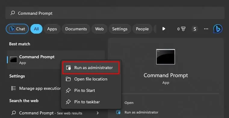
Task: Click Run as administrator in the details pane
Action: (141, 112)
